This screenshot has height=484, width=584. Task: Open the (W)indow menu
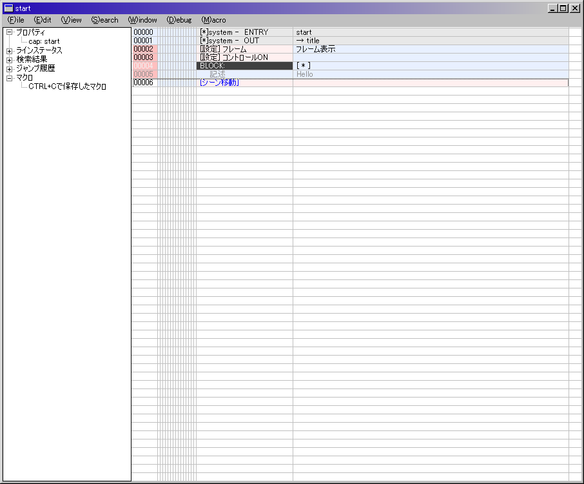tap(142, 20)
